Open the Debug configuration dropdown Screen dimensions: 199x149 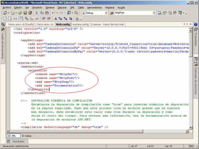[x=106, y=13]
